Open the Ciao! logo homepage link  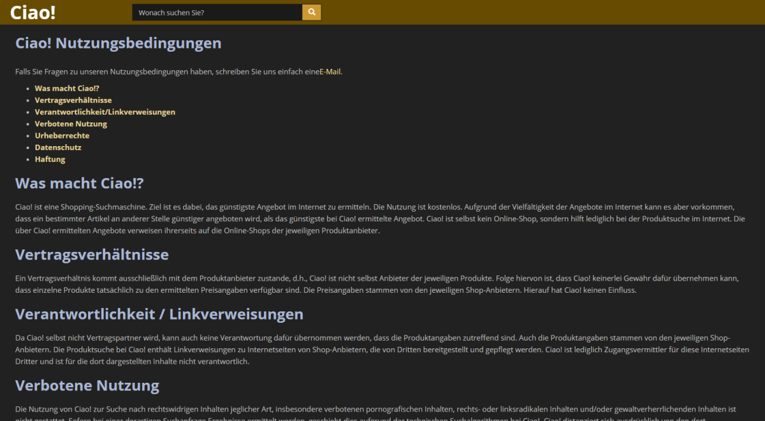33,12
